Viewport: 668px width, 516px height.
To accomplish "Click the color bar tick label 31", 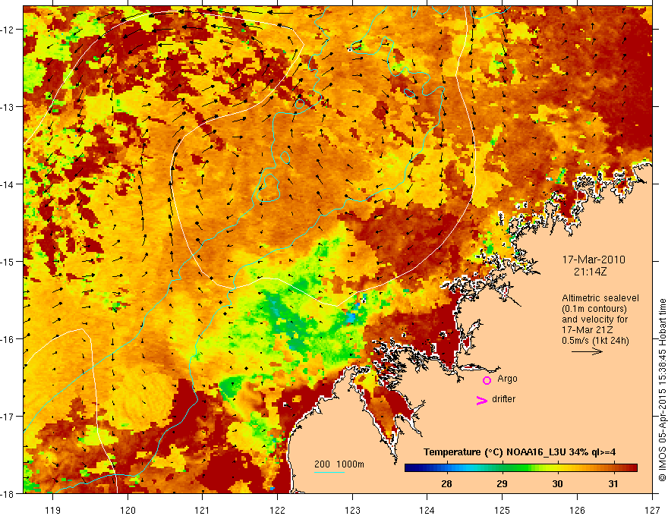I will coord(613,483).
